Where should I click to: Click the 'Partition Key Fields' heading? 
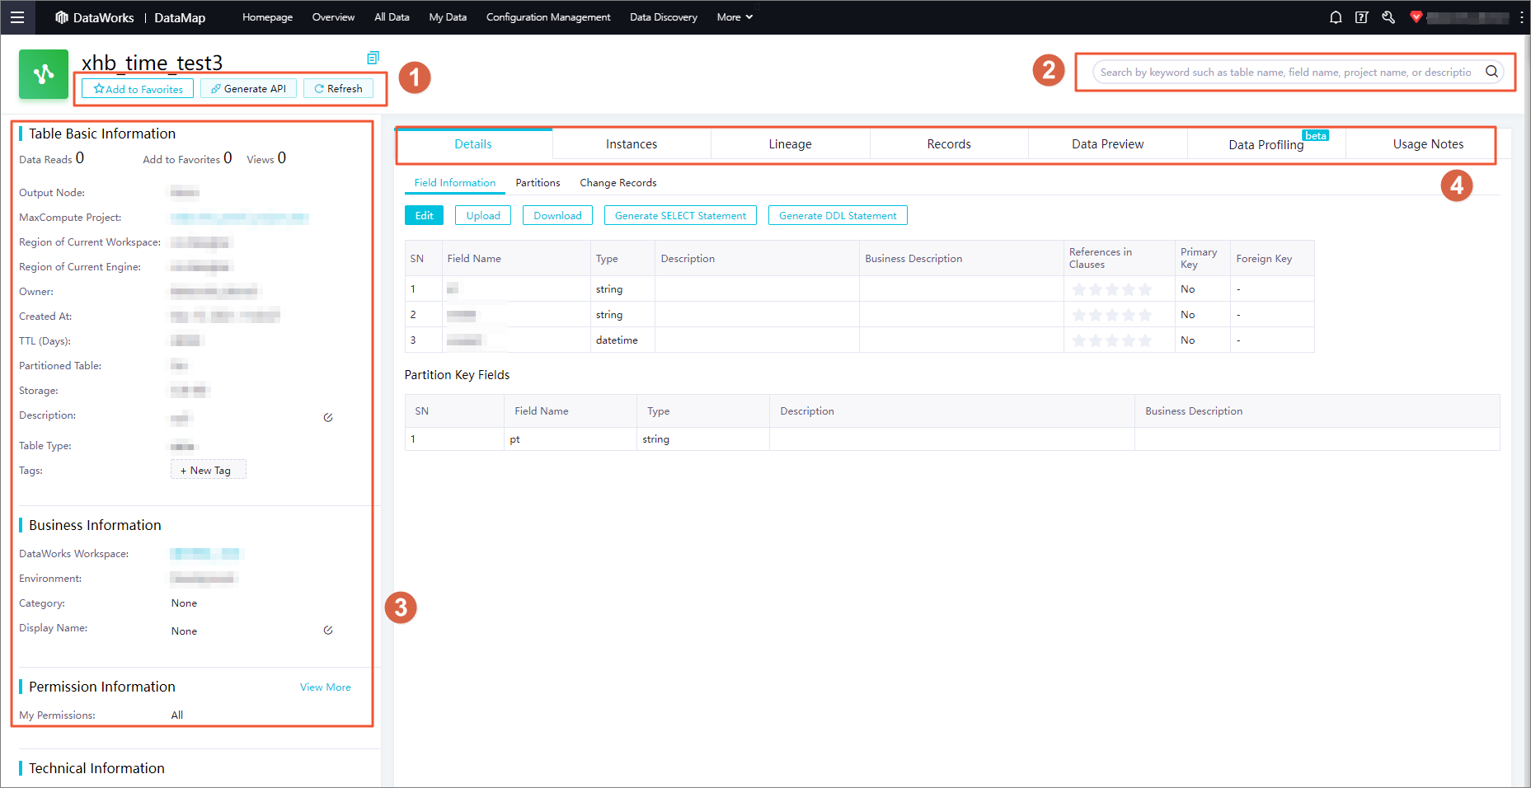click(x=457, y=375)
